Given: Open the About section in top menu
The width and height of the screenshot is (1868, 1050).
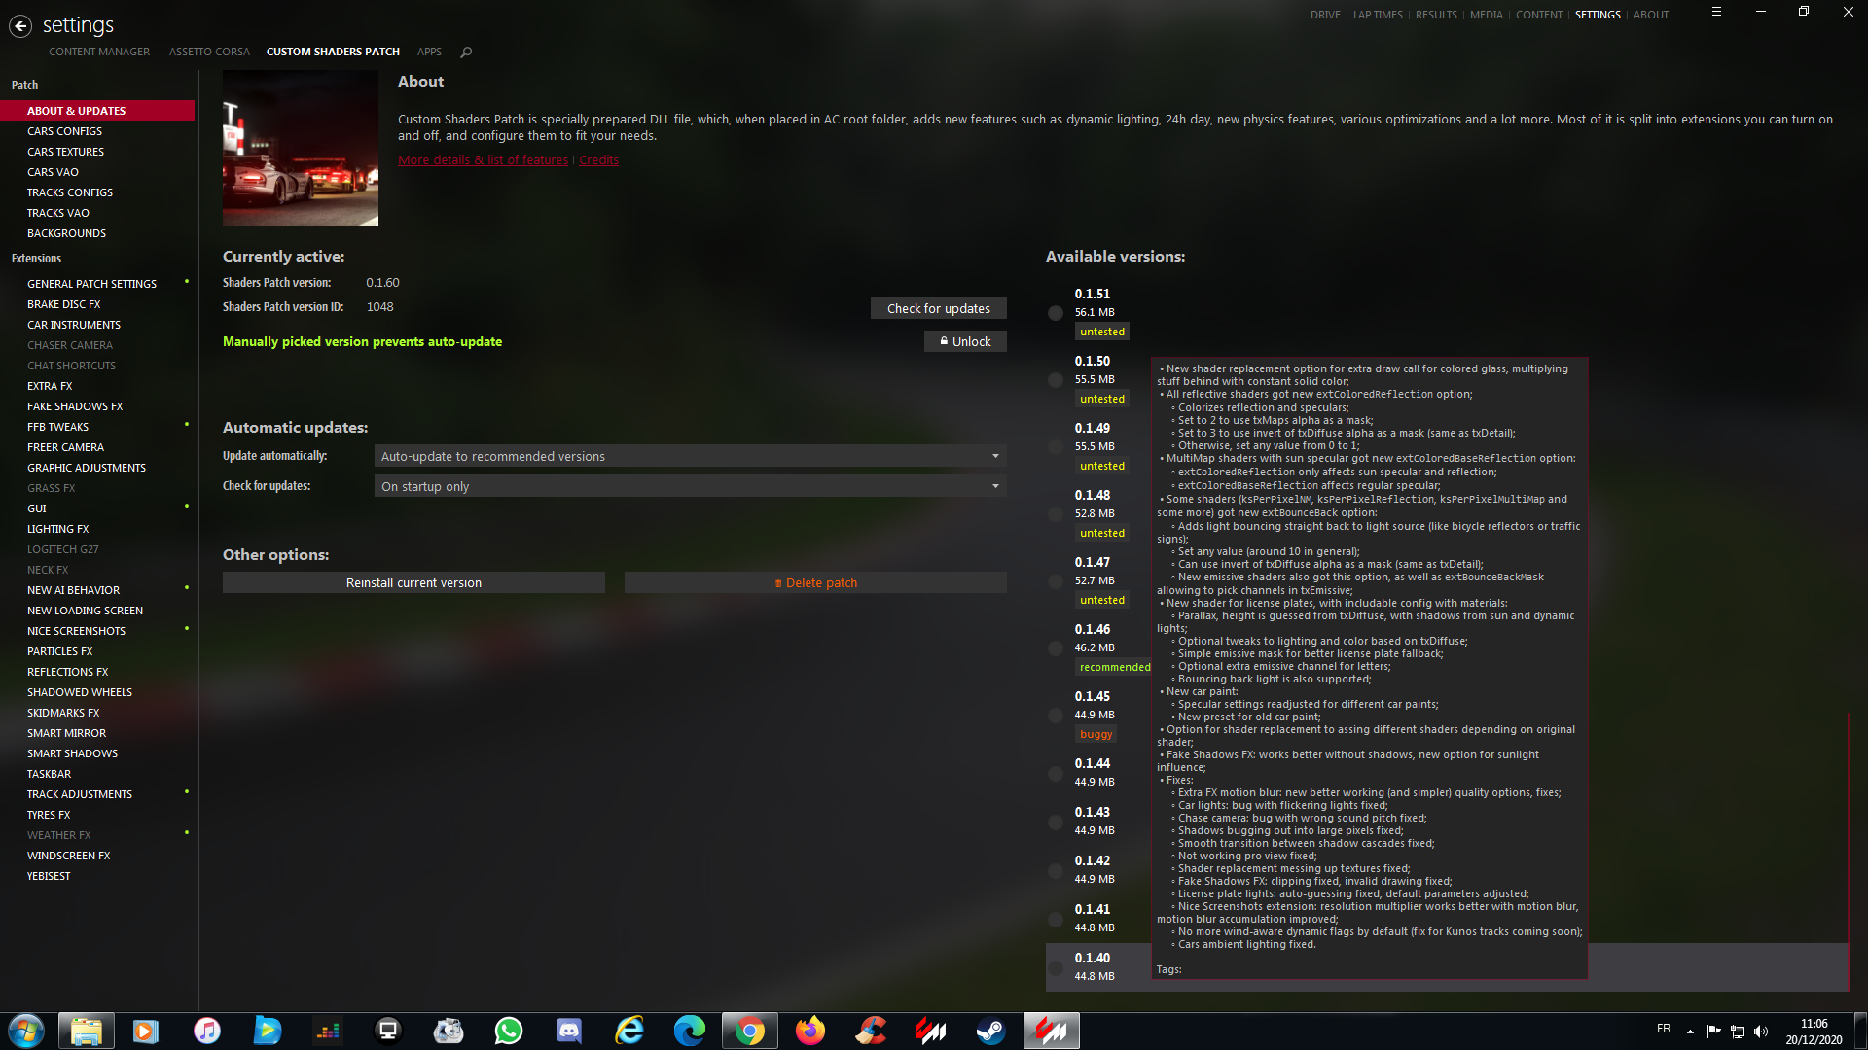Looking at the screenshot, I should [x=1651, y=15].
